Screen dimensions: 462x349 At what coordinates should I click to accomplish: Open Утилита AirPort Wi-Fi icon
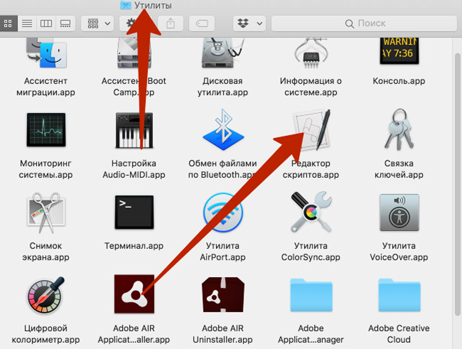click(x=223, y=212)
